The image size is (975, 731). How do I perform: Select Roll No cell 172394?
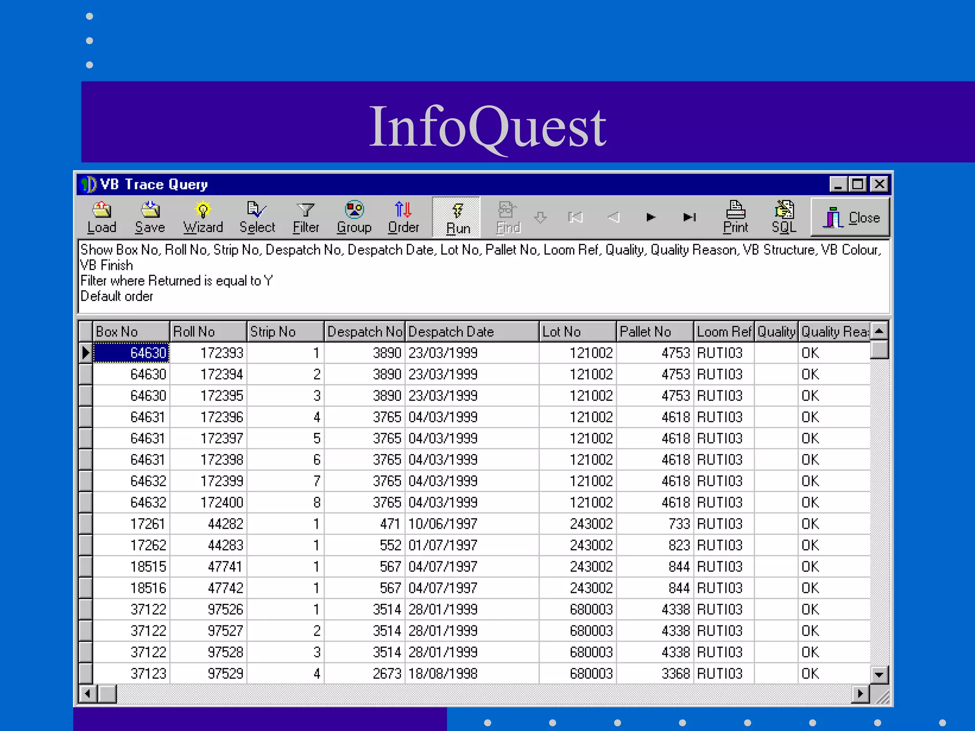tap(208, 375)
